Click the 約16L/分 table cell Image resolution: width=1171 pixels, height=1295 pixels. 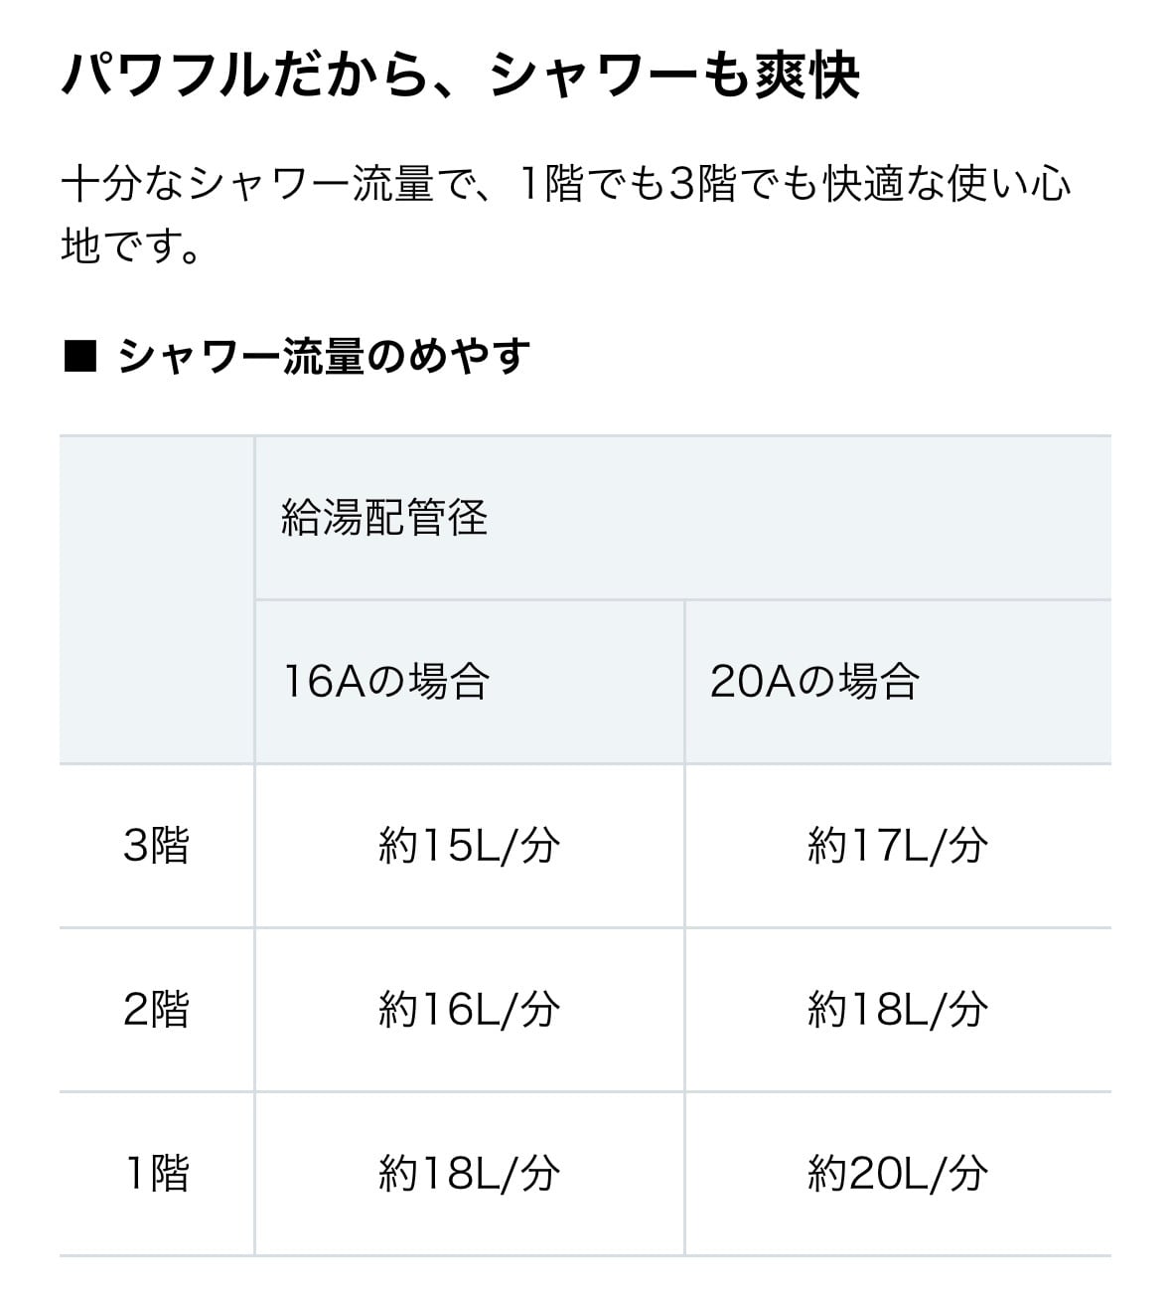[469, 1010]
